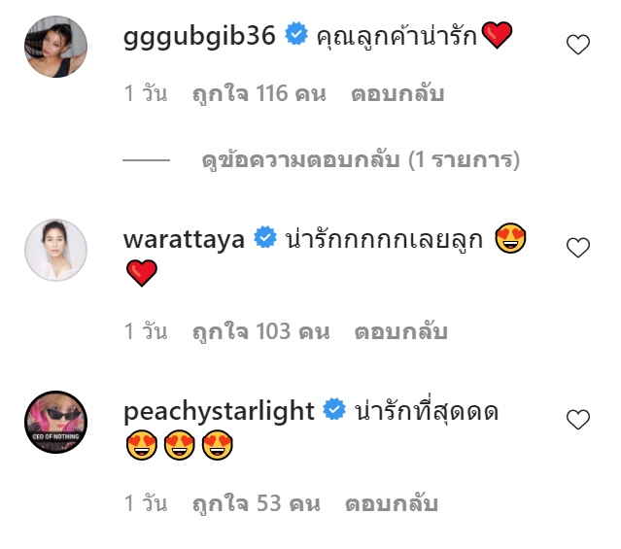Click the verified badge next to warattaya
This screenshot has width=621, height=549.
pyautogui.click(x=265, y=237)
